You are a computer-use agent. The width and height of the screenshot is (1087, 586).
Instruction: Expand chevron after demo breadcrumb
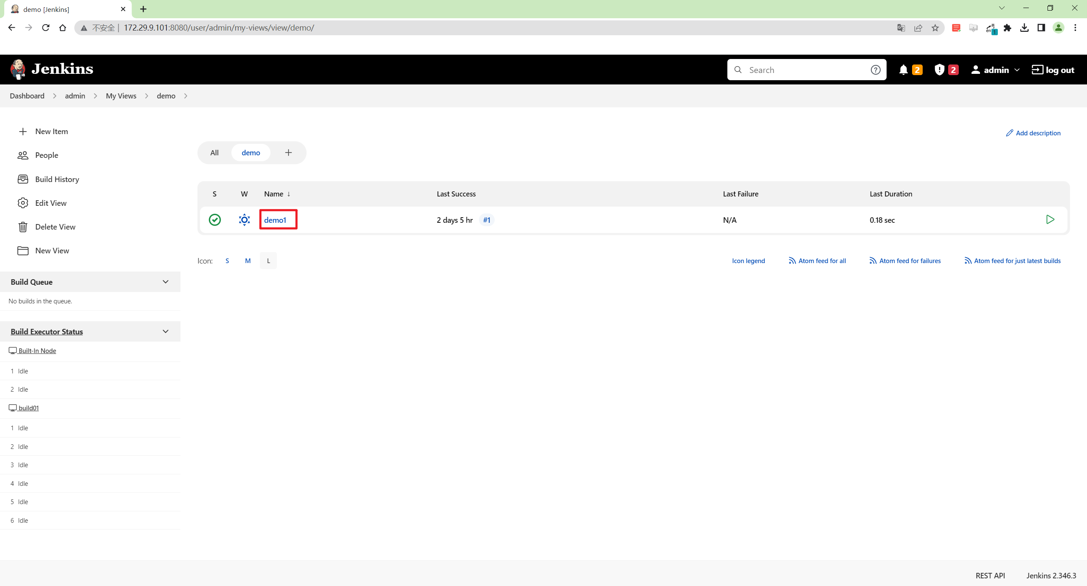[x=186, y=96]
